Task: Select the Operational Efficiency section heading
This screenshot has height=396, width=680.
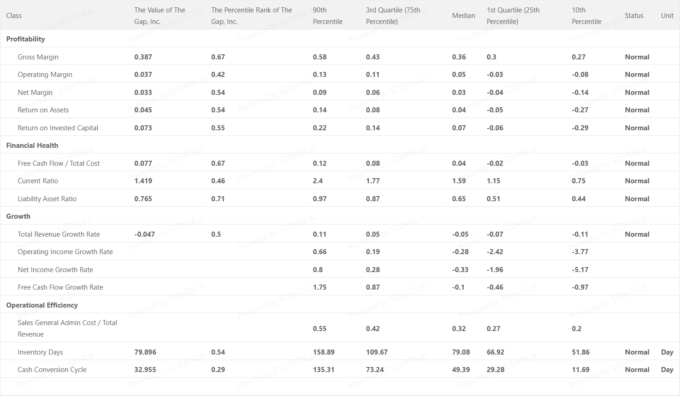Action: (42, 305)
